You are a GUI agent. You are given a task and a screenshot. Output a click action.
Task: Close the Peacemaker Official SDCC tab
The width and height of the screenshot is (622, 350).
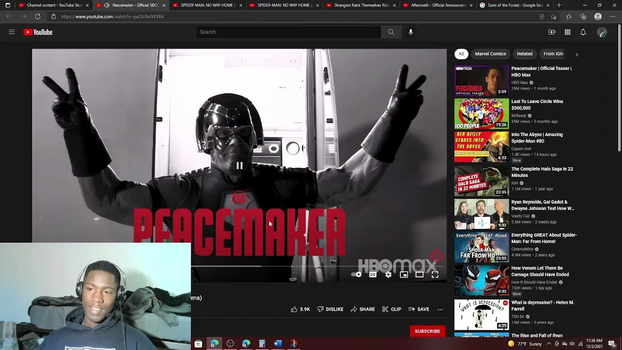click(164, 5)
